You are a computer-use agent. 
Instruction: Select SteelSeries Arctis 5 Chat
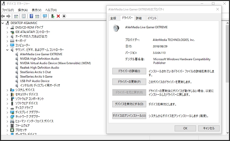(35, 72)
